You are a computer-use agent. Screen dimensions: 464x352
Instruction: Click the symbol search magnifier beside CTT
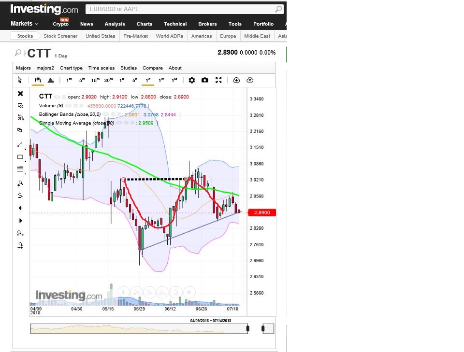click(x=18, y=53)
